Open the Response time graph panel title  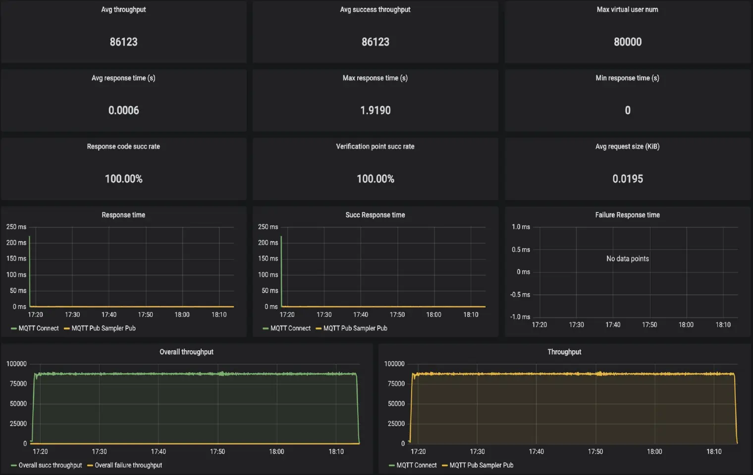click(x=123, y=214)
